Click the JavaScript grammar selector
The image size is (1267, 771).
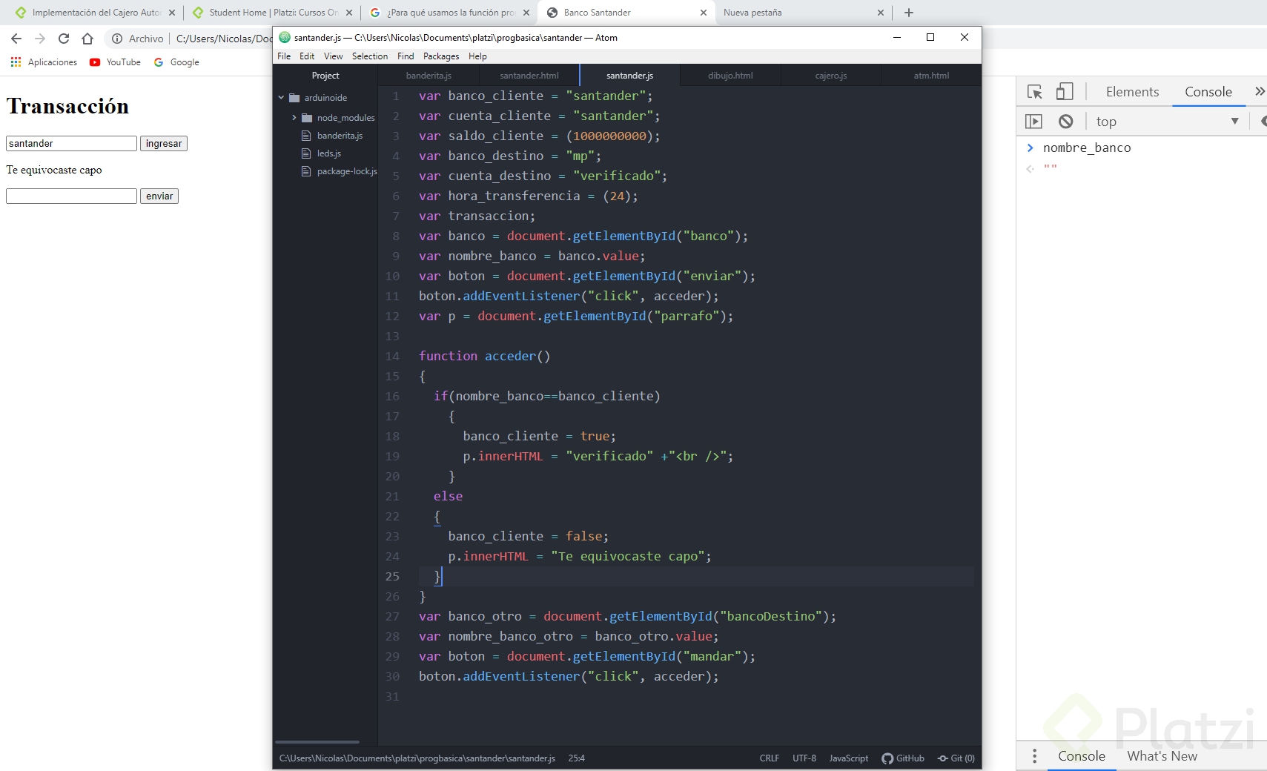(x=849, y=758)
